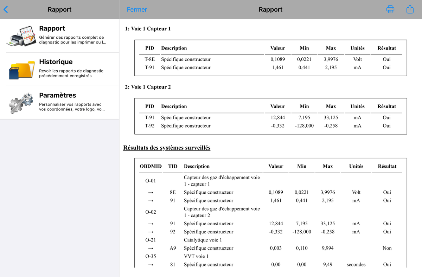Click the Historique folder icon
Viewport: 422px width, 277px height.
pyautogui.click(x=22, y=70)
